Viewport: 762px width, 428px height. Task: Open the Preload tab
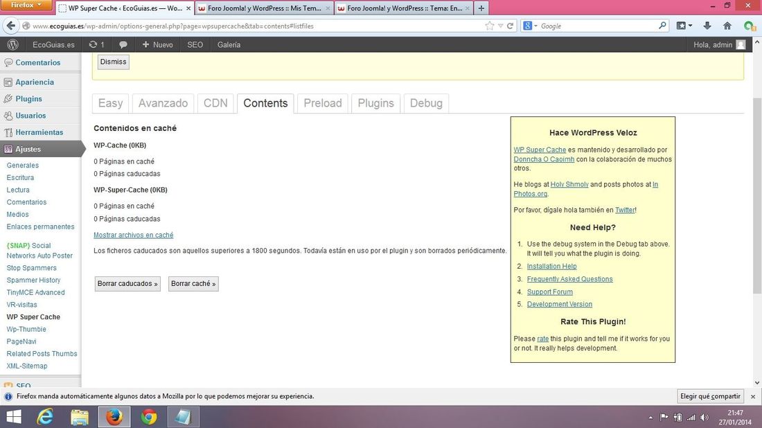click(x=323, y=103)
